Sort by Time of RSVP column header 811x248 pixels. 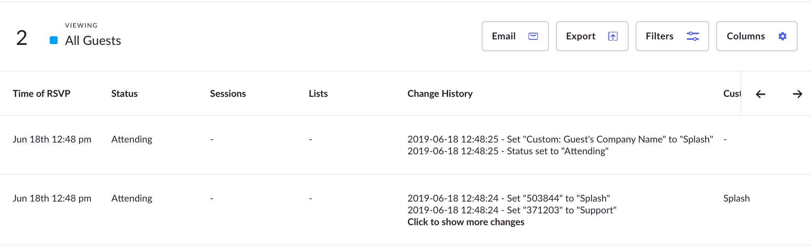click(x=41, y=94)
